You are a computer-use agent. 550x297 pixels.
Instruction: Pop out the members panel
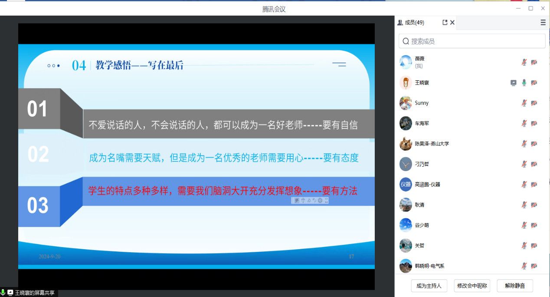point(445,23)
